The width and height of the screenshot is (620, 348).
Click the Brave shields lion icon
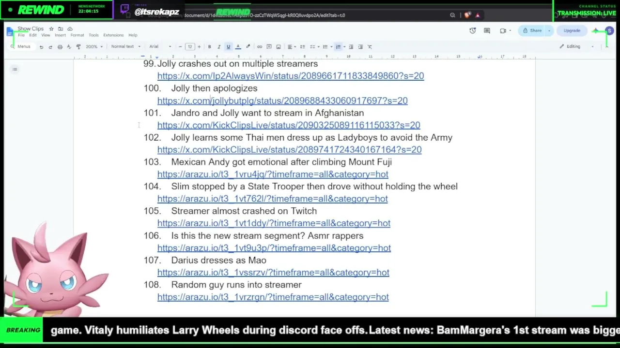pos(467,15)
